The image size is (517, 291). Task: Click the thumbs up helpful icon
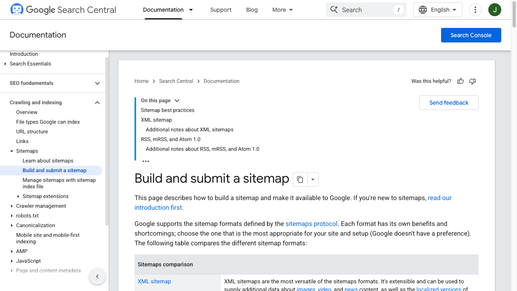point(460,81)
